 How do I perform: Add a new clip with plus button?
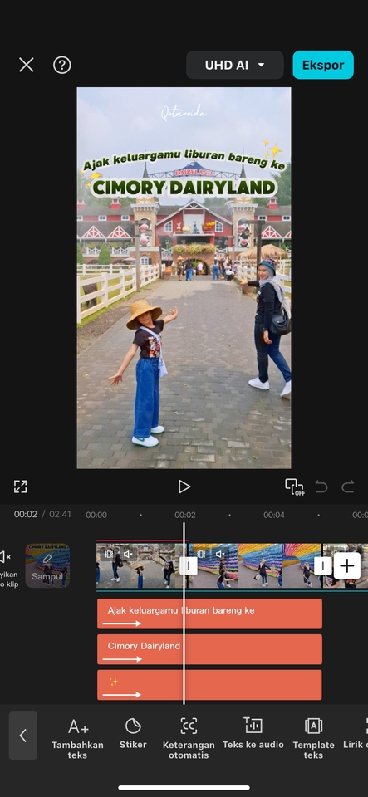[347, 565]
